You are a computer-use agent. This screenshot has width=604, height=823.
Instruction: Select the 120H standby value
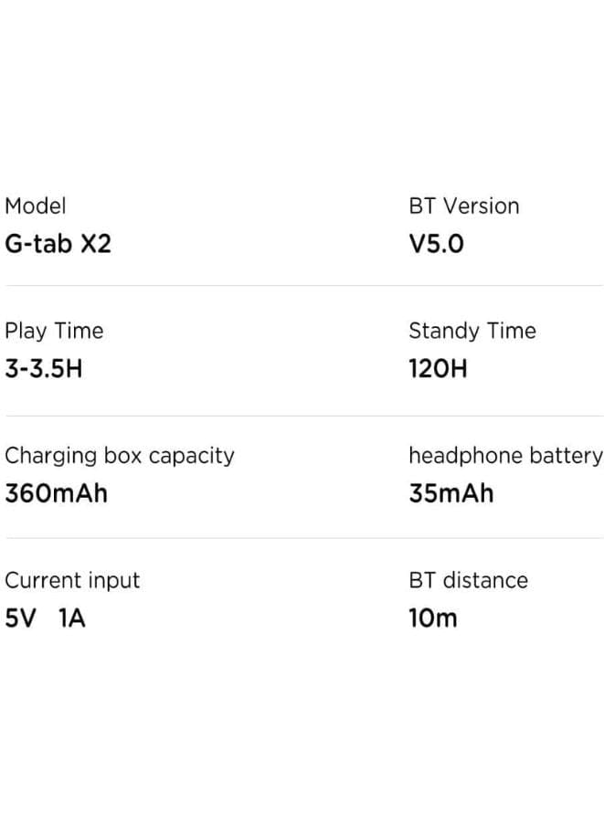[x=438, y=369]
